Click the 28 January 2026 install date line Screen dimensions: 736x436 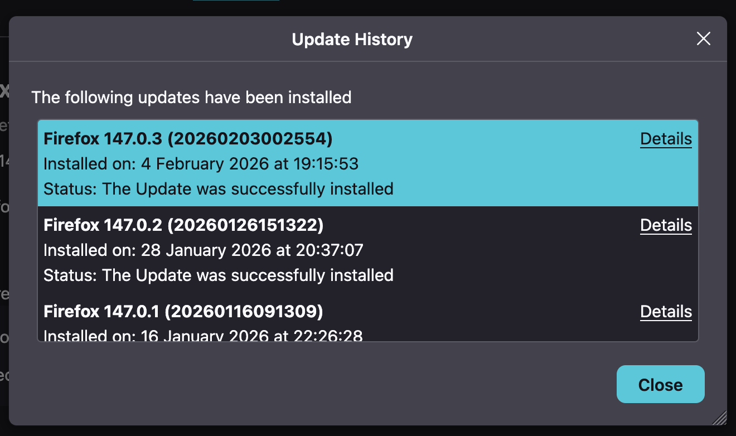pyautogui.click(x=203, y=250)
